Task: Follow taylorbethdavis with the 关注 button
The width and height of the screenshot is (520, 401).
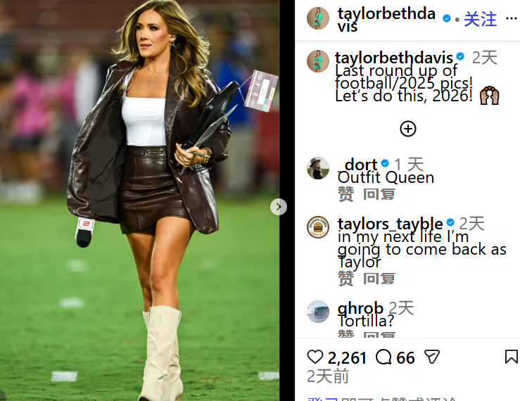Action: point(480,19)
